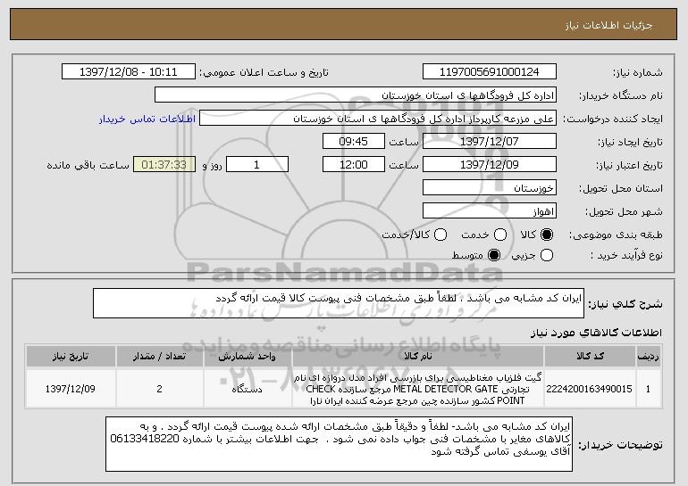688x486 pixels.
Task: Click the request creator name field
Action: coord(377,119)
